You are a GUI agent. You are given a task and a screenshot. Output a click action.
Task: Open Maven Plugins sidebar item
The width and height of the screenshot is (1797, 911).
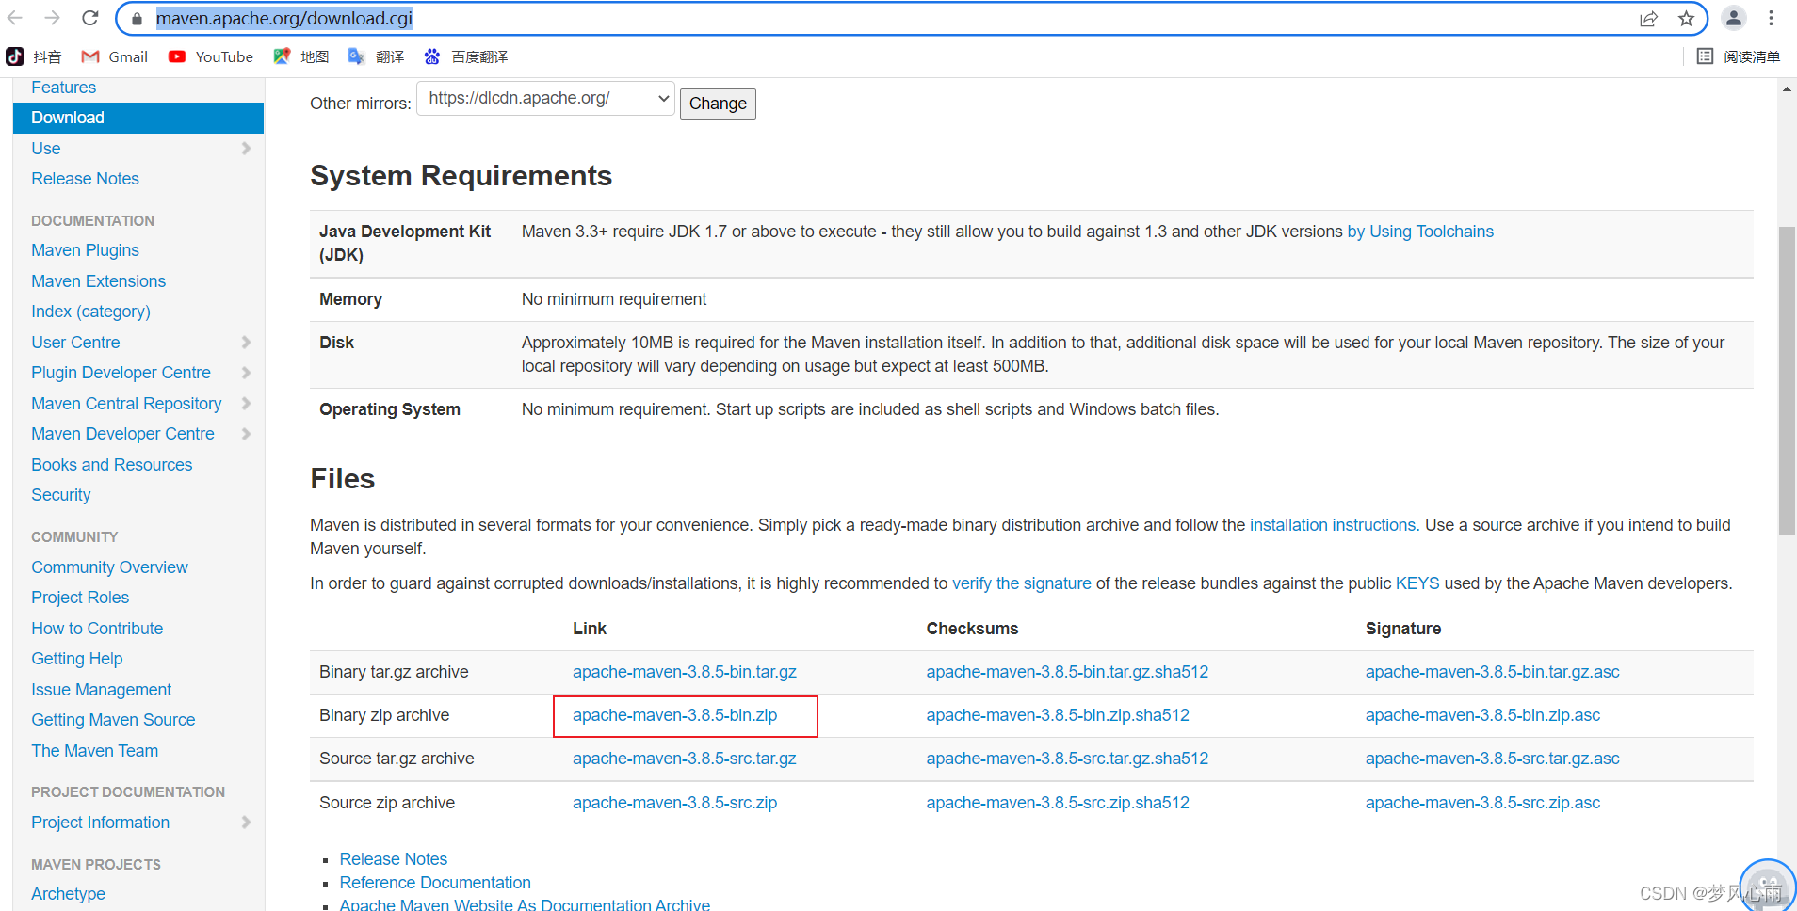pyautogui.click(x=85, y=250)
